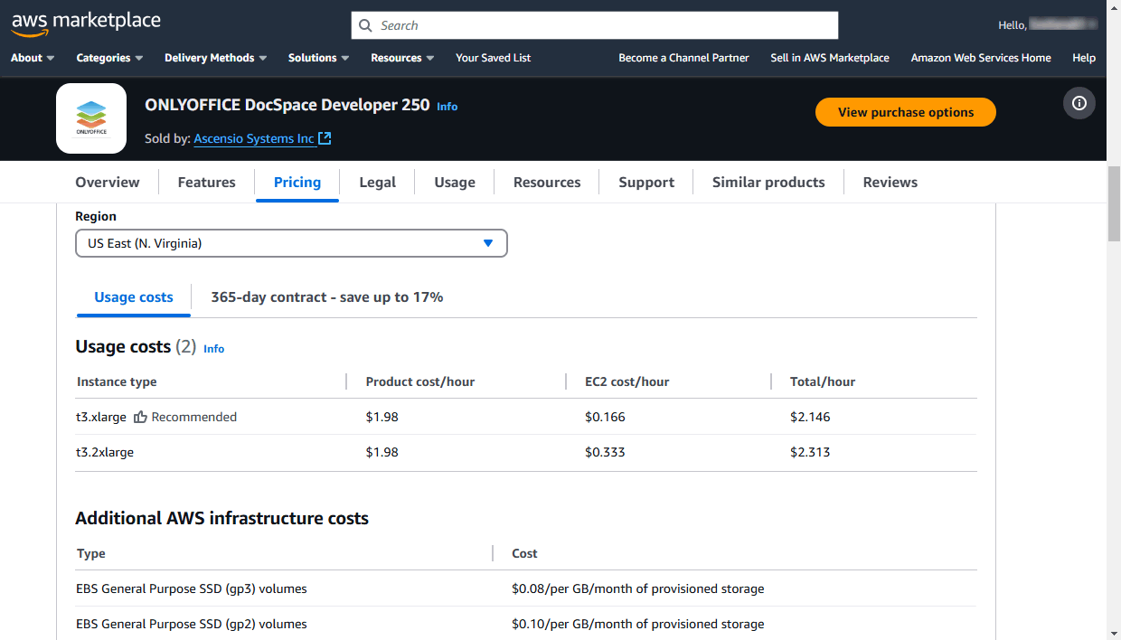
Task: Follow the Ascensio Systems Inc seller link
Action: click(254, 138)
